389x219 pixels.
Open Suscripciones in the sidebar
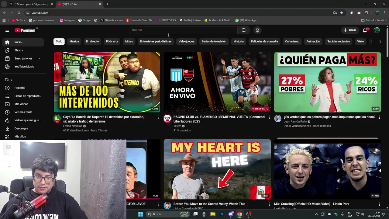point(23,58)
